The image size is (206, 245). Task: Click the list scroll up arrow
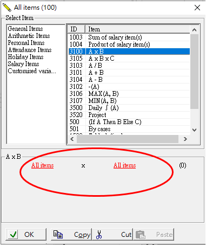[194, 30]
